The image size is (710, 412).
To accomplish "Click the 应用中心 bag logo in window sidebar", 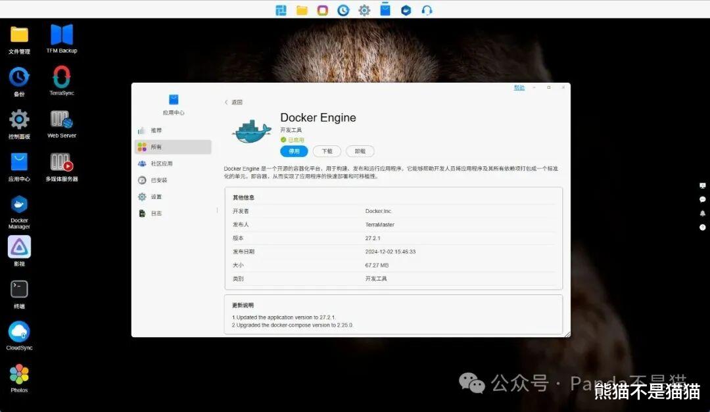I will (x=174, y=99).
